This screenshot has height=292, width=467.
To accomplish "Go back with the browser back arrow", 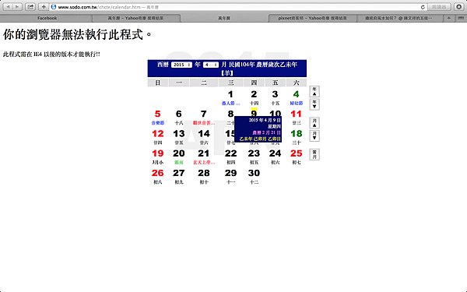I will tap(8, 6).
